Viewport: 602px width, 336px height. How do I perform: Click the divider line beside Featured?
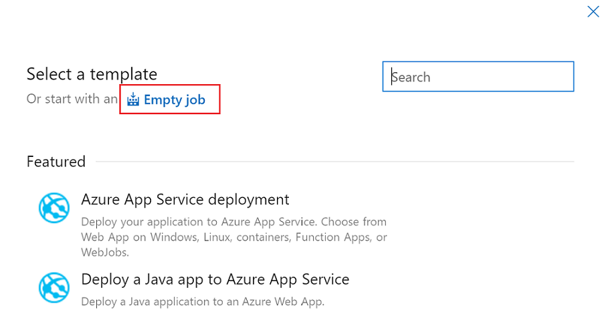click(x=334, y=162)
